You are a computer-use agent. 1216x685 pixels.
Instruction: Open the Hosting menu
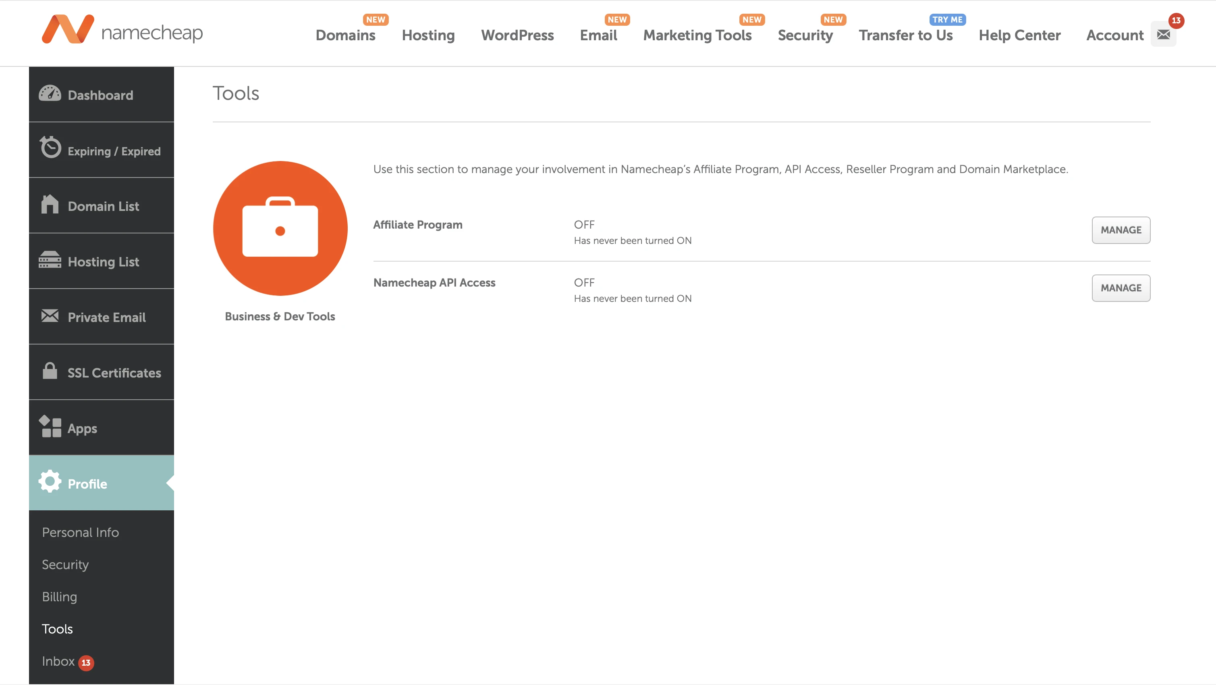coord(428,35)
